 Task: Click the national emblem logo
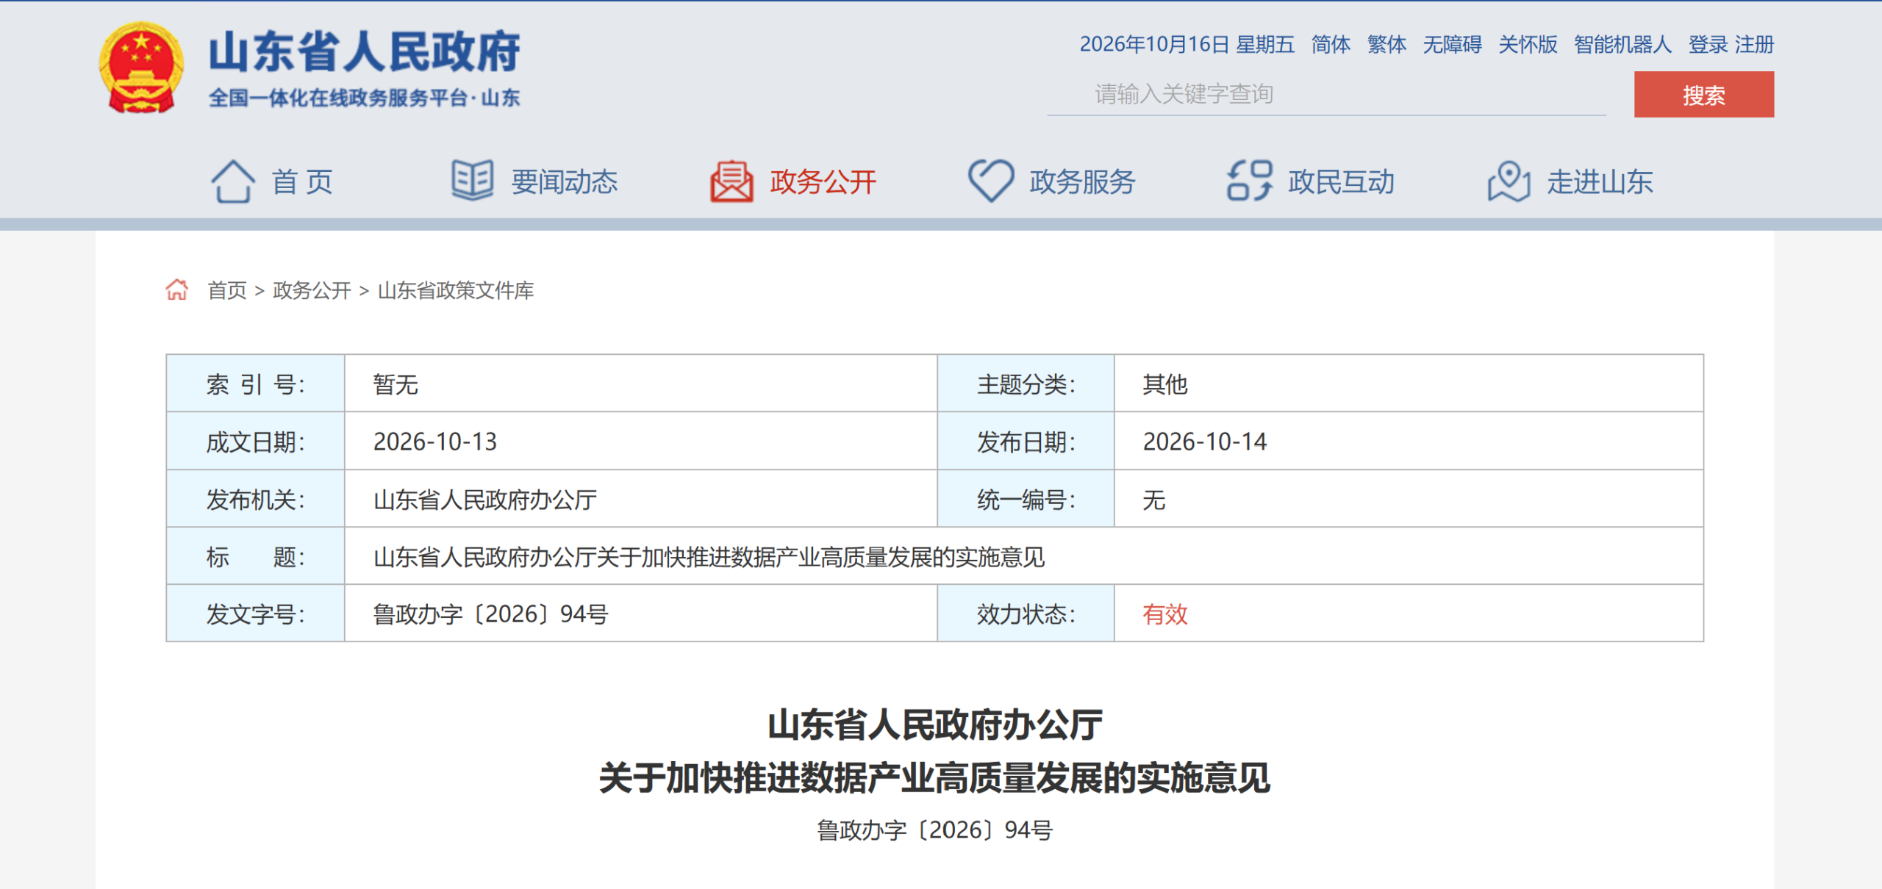coord(141,68)
